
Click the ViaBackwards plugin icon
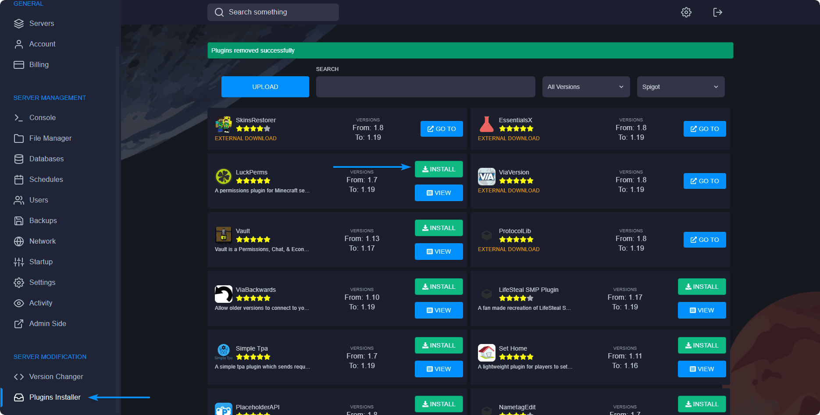(x=224, y=294)
